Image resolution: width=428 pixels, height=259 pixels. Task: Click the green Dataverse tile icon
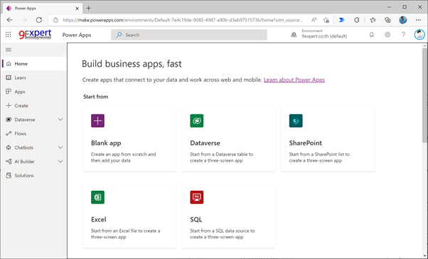click(x=197, y=121)
